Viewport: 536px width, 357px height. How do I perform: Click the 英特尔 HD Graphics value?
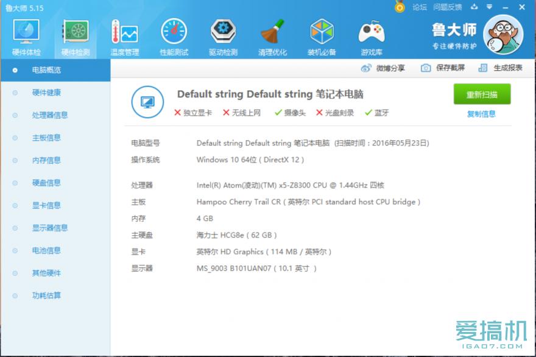click(264, 252)
